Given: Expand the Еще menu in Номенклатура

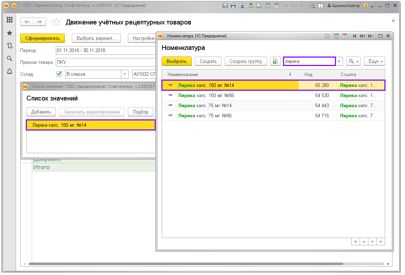Looking at the screenshot, I should click(375, 61).
